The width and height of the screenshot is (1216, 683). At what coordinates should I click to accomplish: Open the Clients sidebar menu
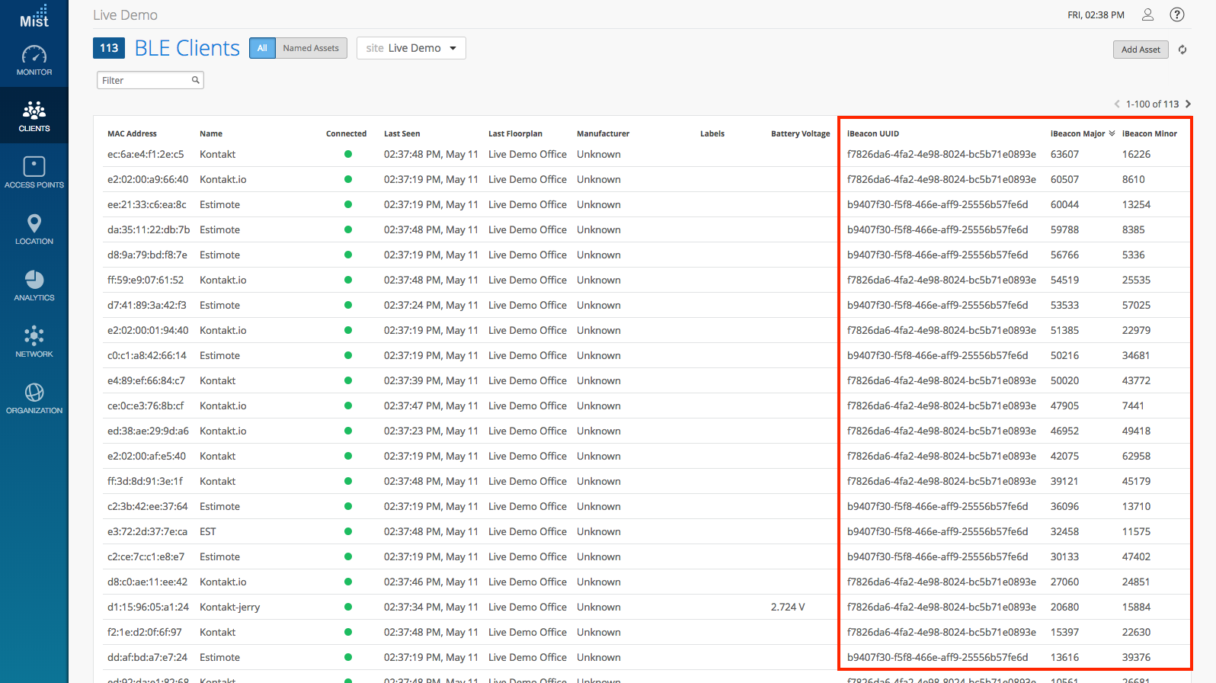coord(34,116)
